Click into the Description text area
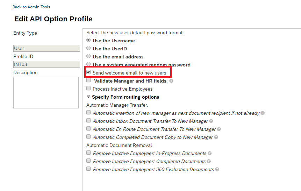Viewport: 301px width, 191px height. [46, 93]
